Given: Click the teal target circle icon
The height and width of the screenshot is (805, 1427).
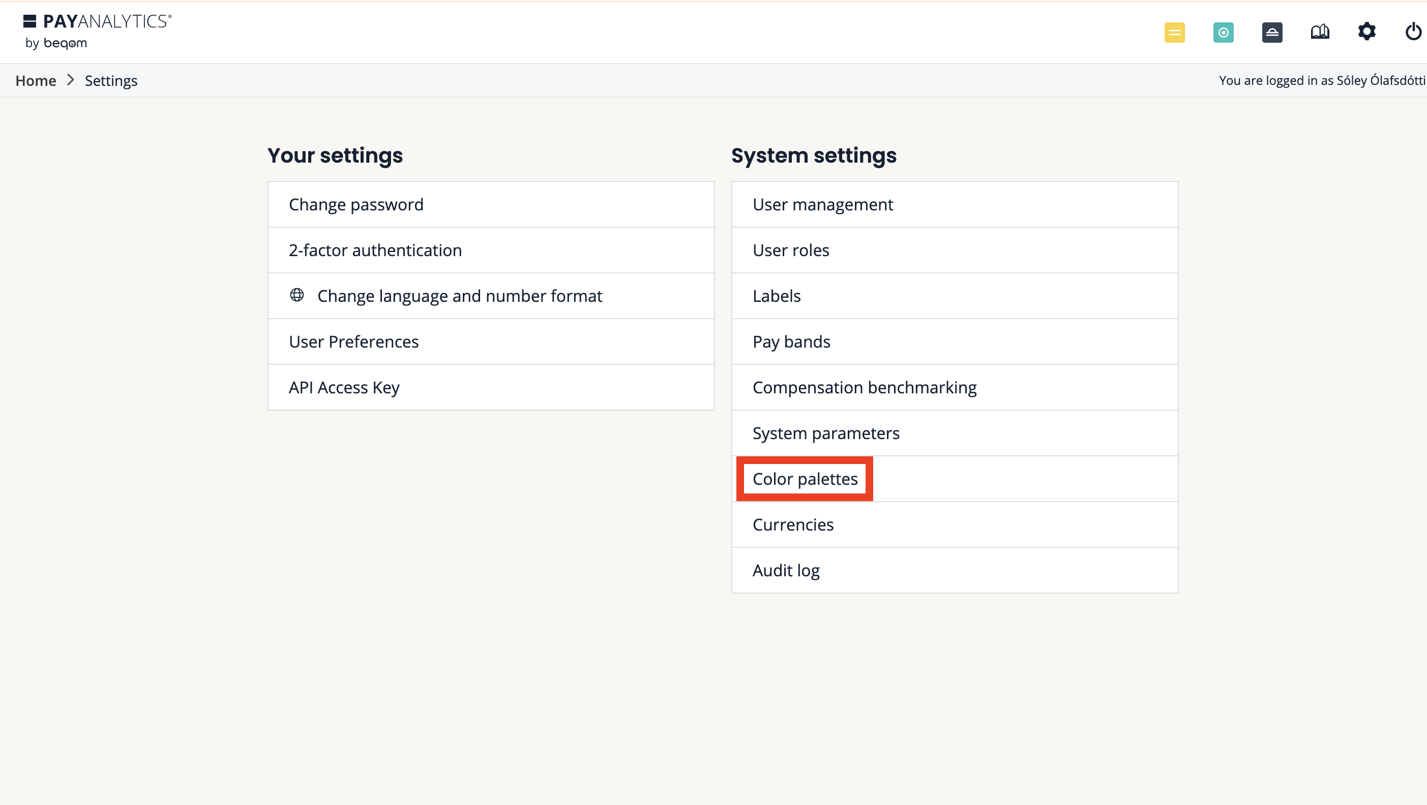Looking at the screenshot, I should pyautogui.click(x=1223, y=32).
